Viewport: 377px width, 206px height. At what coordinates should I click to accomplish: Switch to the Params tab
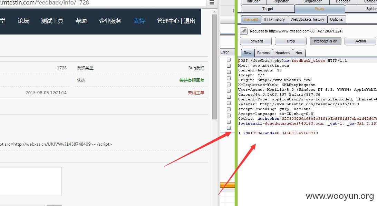pos(263,53)
